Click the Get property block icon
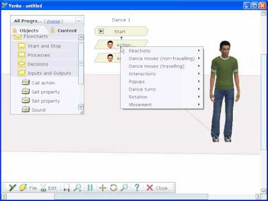The height and width of the screenshot is (201, 268). 26,91
